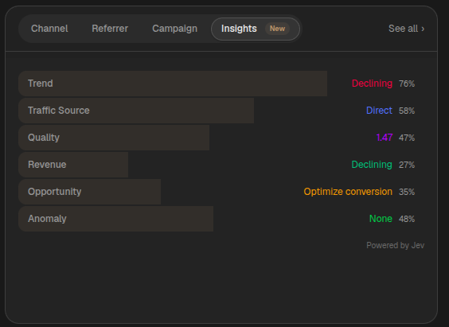
Task: Click the New badge on Insights
Action: click(x=277, y=29)
